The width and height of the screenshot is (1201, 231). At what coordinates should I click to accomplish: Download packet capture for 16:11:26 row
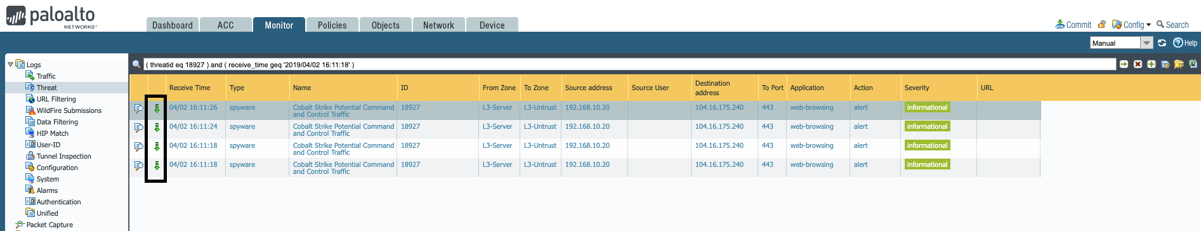157,109
